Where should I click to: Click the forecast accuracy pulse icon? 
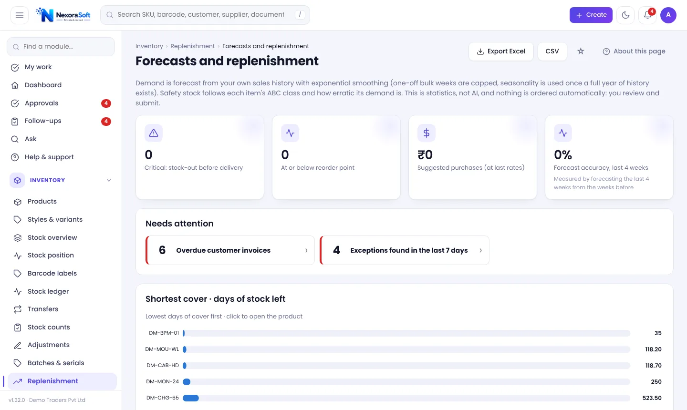pos(563,133)
